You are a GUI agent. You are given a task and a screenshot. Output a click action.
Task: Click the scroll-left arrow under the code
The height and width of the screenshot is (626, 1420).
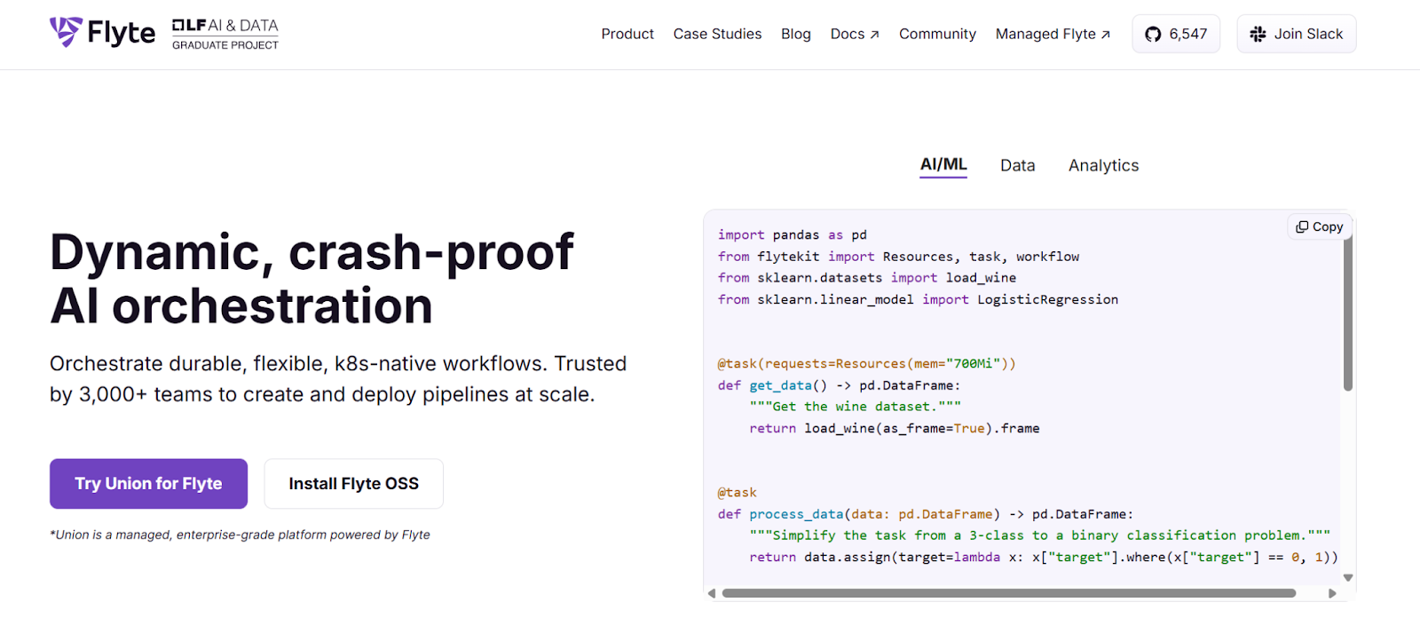coord(712,593)
